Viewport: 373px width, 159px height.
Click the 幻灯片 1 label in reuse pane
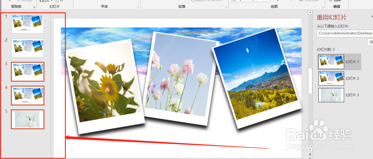pyautogui.click(x=352, y=62)
